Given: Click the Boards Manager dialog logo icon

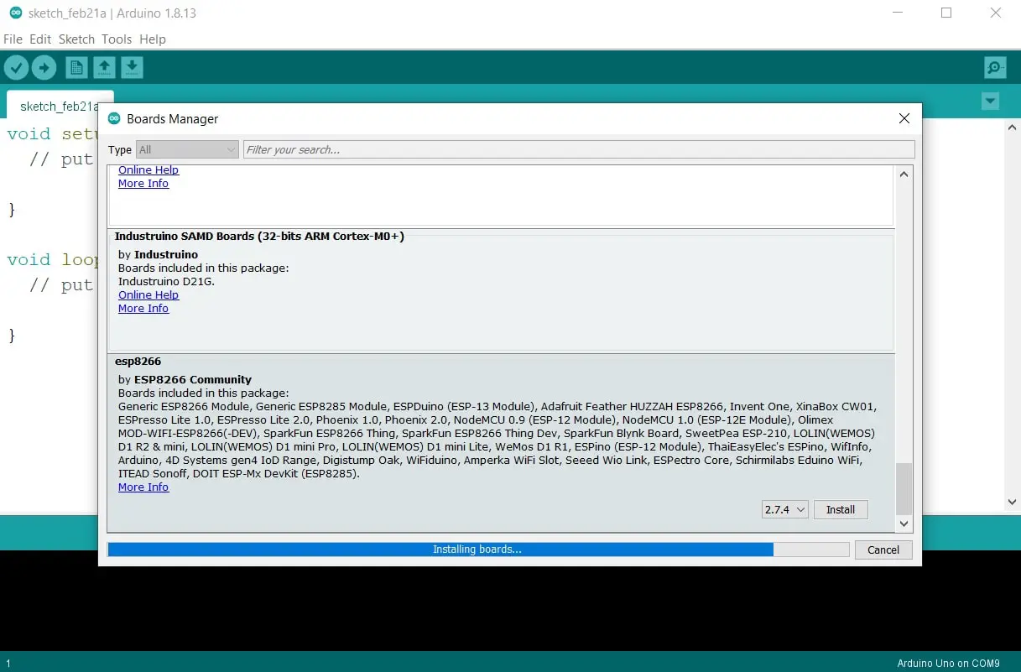Looking at the screenshot, I should pos(115,118).
